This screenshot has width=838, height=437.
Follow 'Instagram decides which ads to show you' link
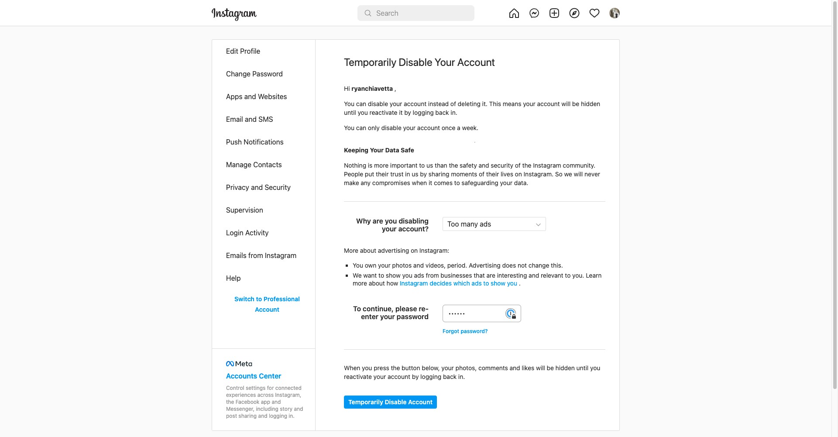(458, 284)
